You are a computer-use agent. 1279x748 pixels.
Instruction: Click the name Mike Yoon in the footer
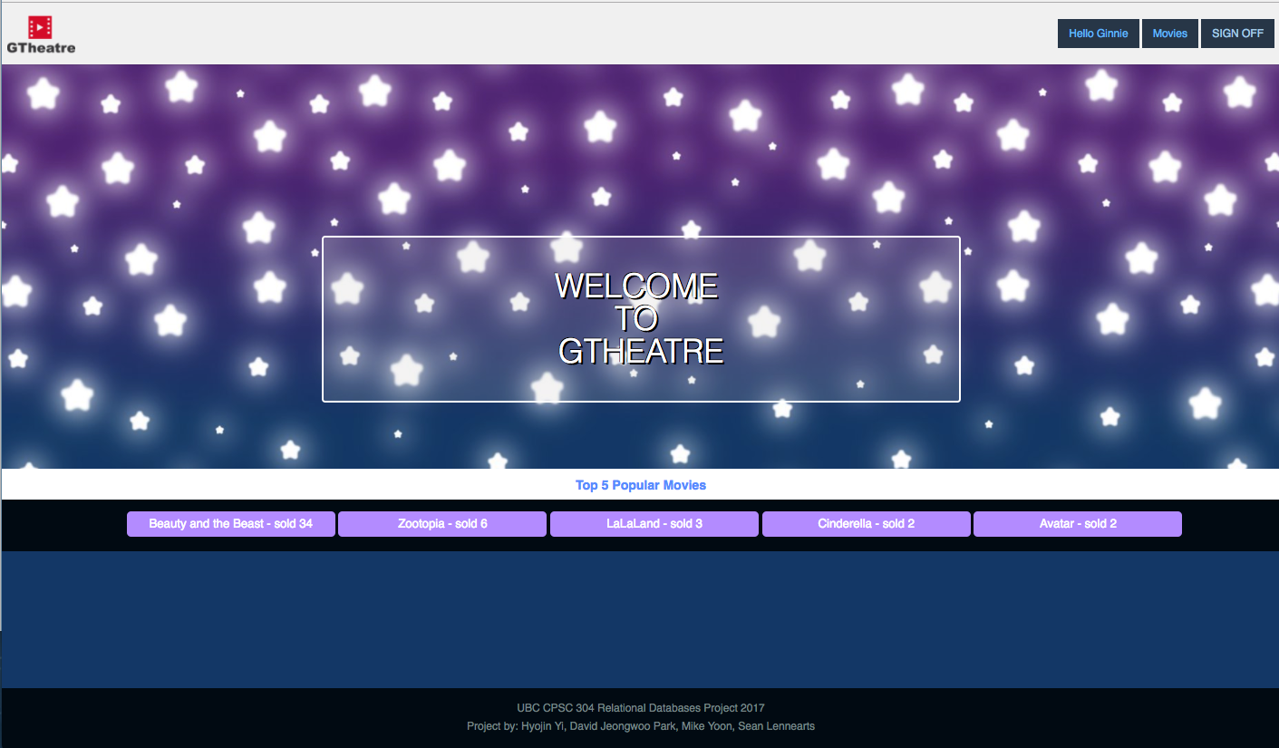[x=706, y=726]
